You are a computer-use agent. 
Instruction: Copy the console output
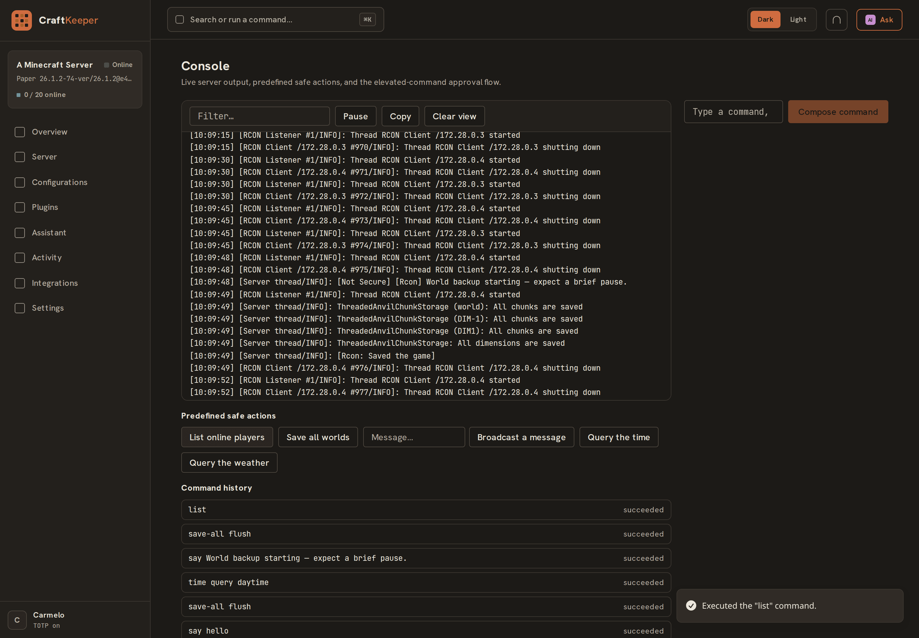pyautogui.click(x=400, y=116)
